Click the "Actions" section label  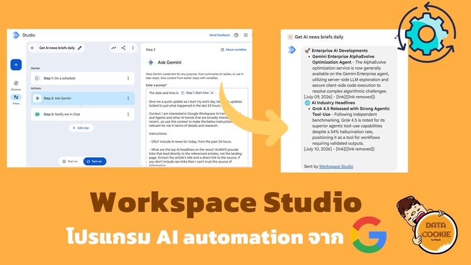click(36, 88)
